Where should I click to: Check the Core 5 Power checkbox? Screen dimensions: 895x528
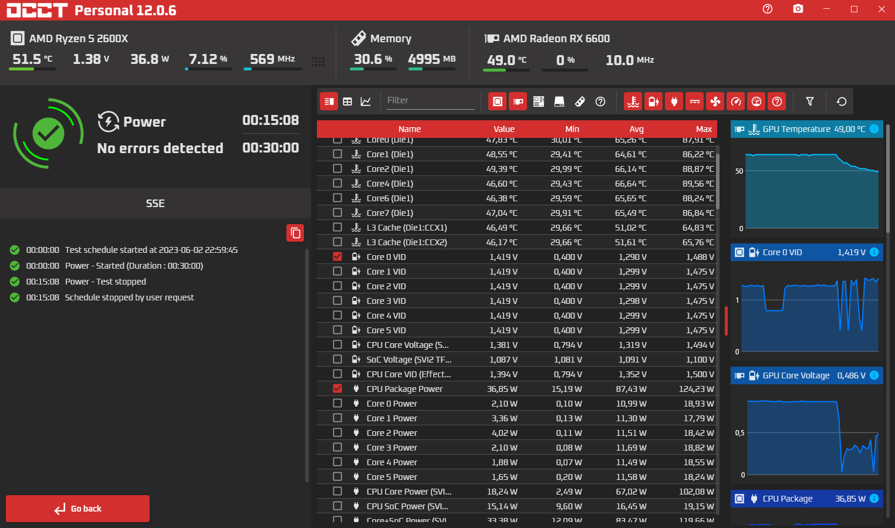click(337, 476)
